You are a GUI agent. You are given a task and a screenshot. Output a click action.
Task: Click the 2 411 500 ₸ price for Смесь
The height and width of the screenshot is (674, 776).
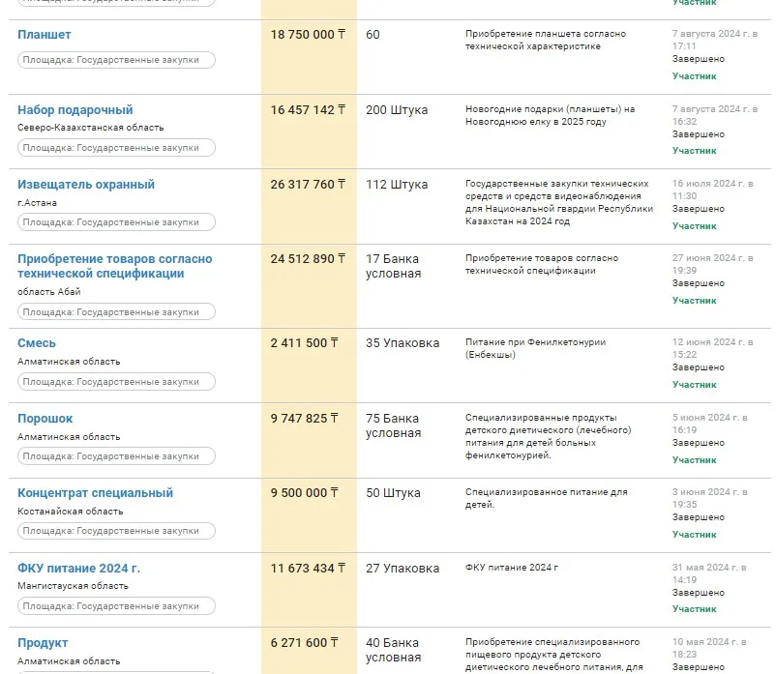(305, 343)
